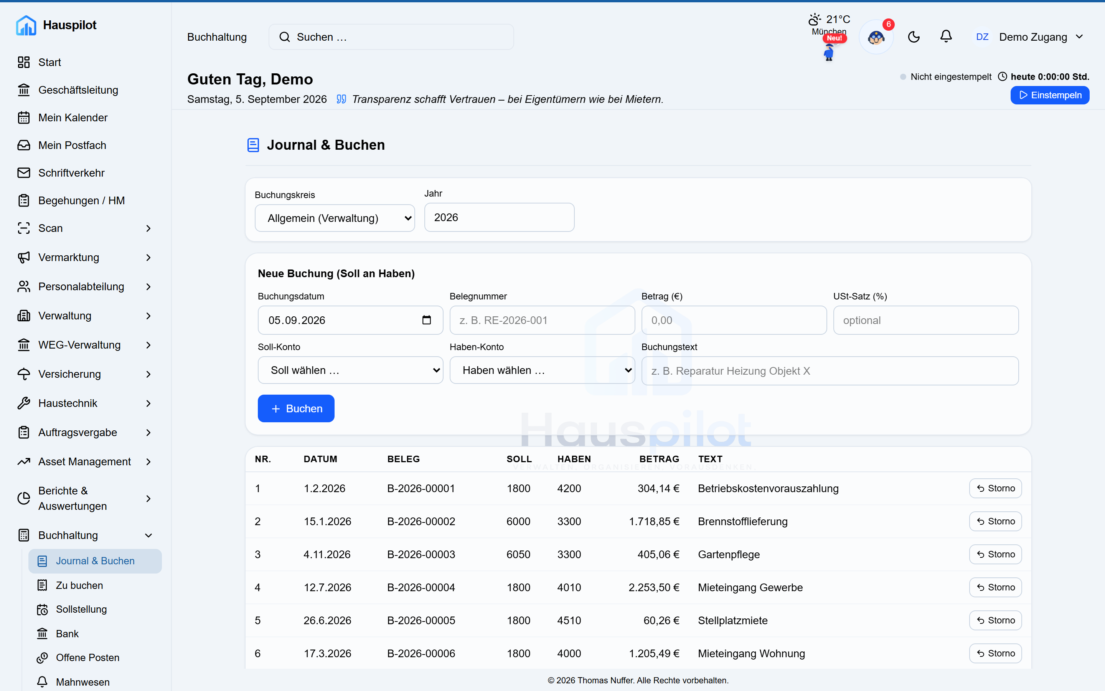The image size is (1105, 691).
Task: Open the Haben-Konto dropdown
Action: point(542,370)
